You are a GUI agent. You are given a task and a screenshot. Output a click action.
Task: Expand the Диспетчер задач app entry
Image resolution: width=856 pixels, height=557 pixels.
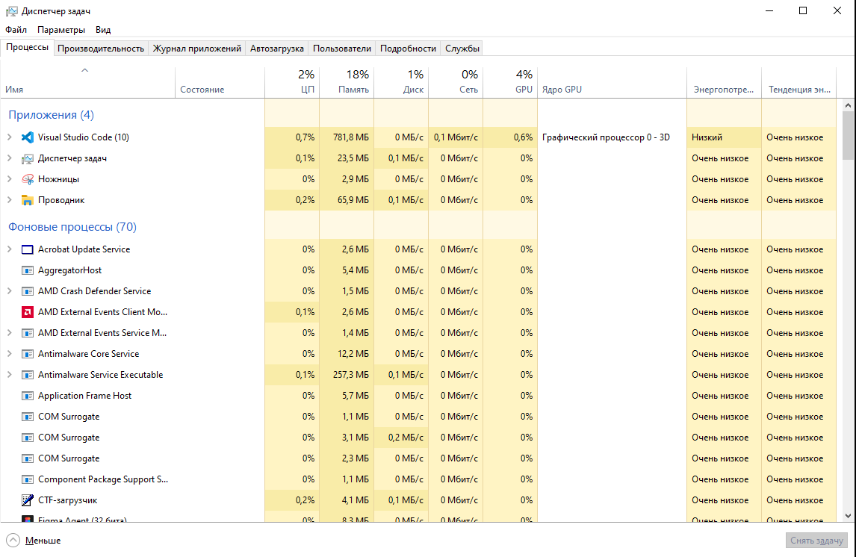pyautogui.click(x=9, y=158)
